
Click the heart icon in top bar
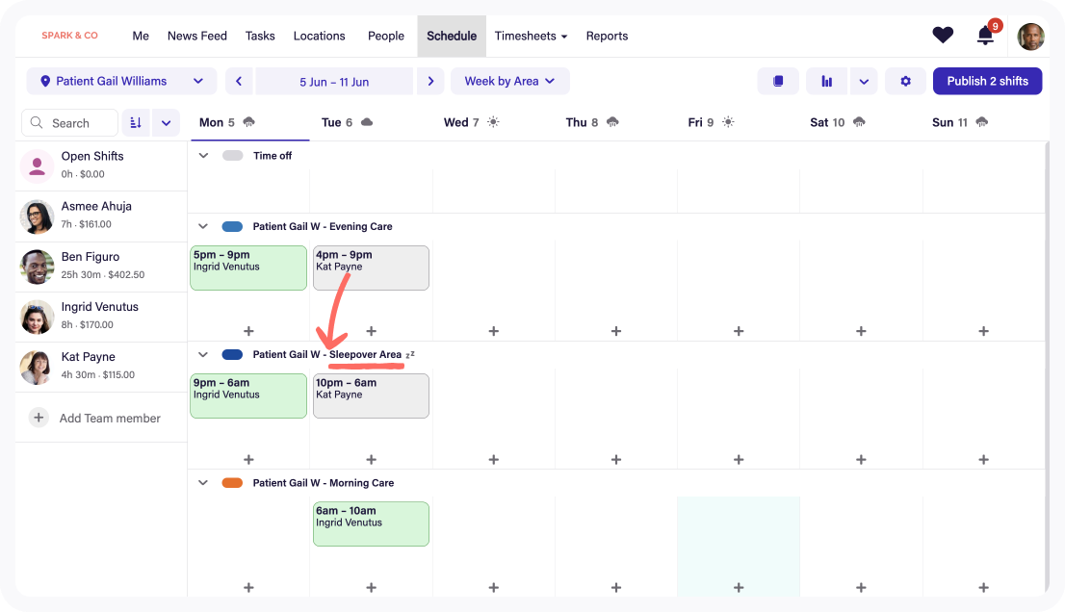942,36
